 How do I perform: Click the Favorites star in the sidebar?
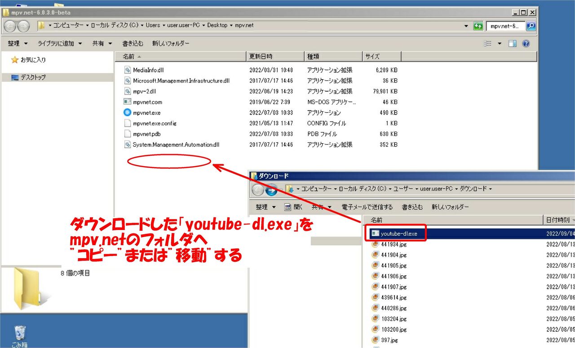pos(15,59)
